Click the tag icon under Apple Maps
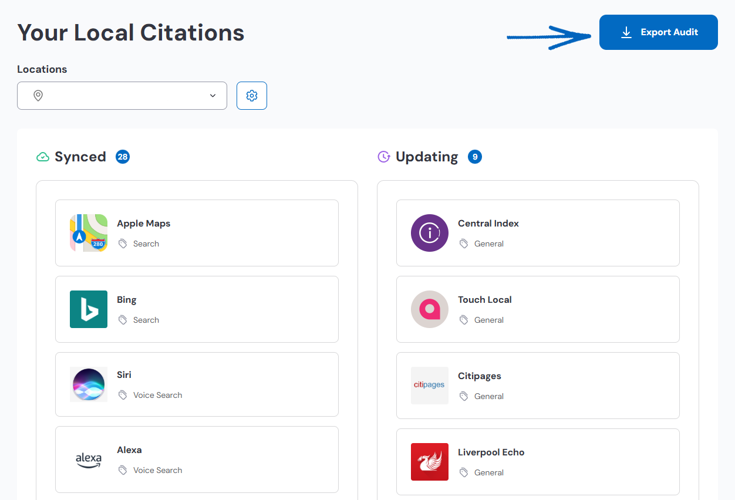Viewport: 735px width, 500px height. (x=123, y=244)
